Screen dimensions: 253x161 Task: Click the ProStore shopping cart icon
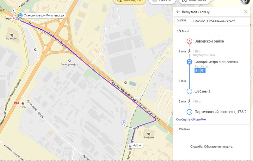[x=149, y=134]
